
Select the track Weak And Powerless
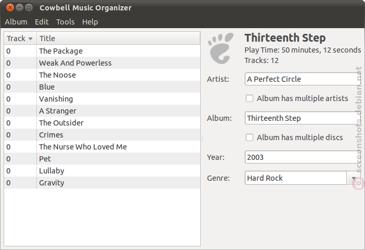tap(102, 63)
